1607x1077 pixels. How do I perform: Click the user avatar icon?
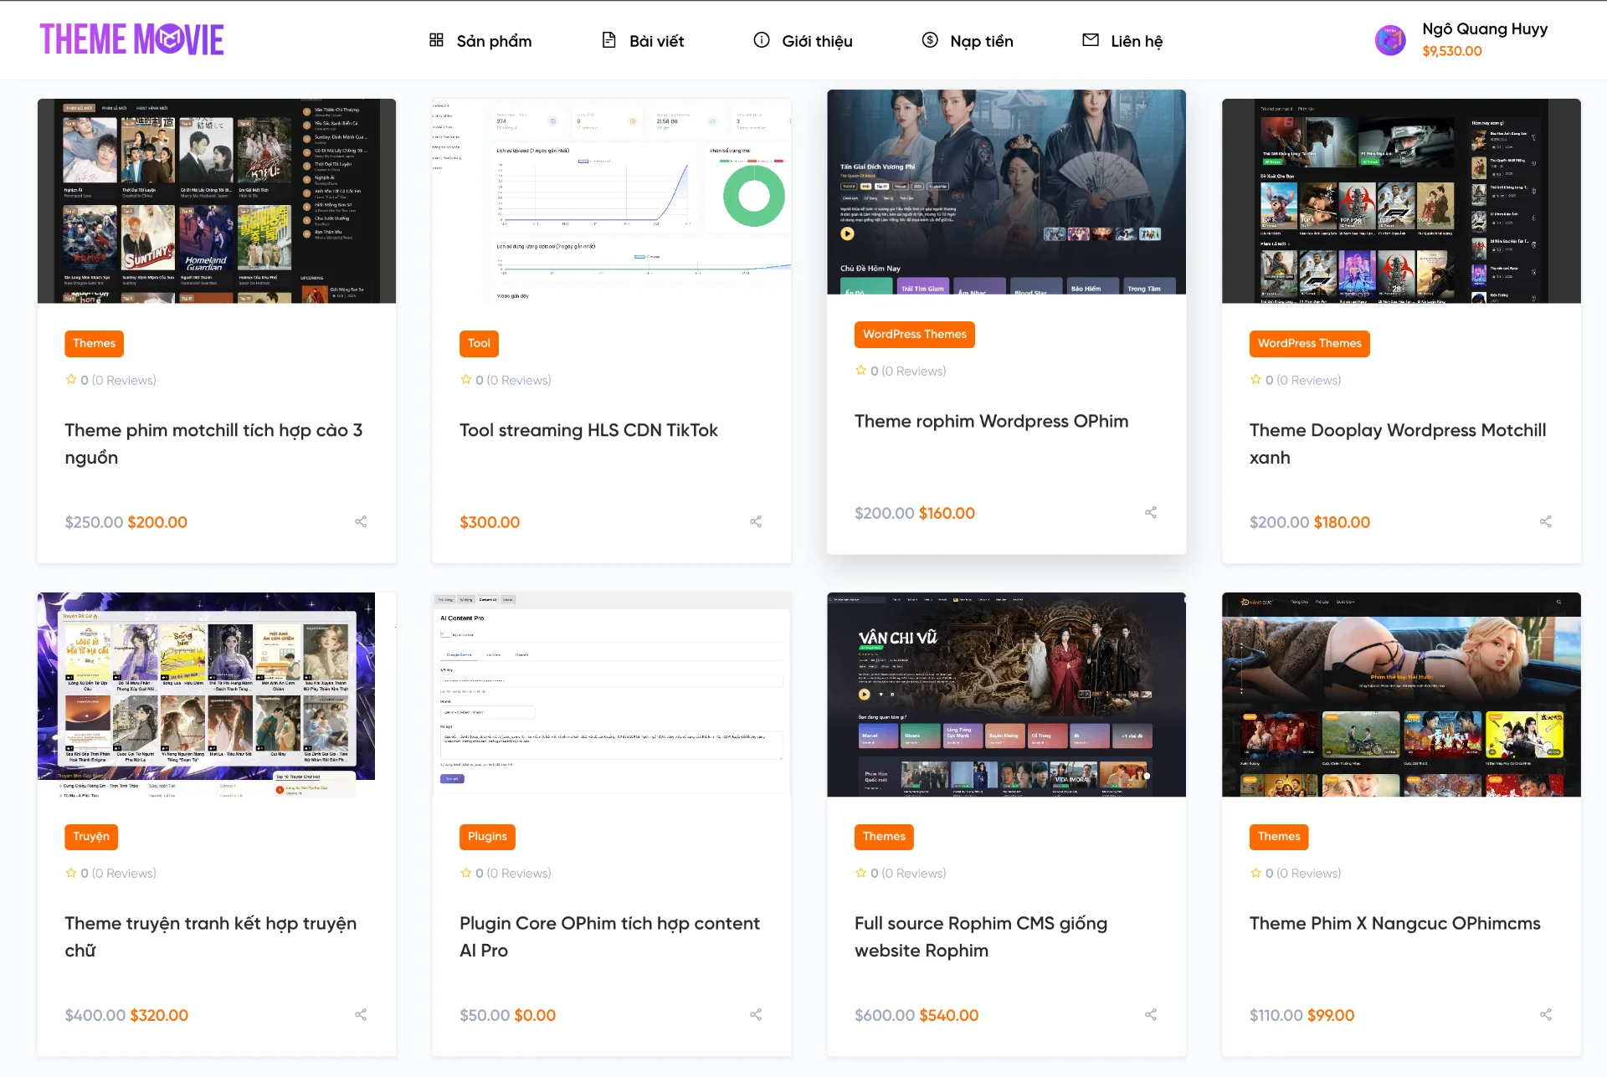point(1390,39)
